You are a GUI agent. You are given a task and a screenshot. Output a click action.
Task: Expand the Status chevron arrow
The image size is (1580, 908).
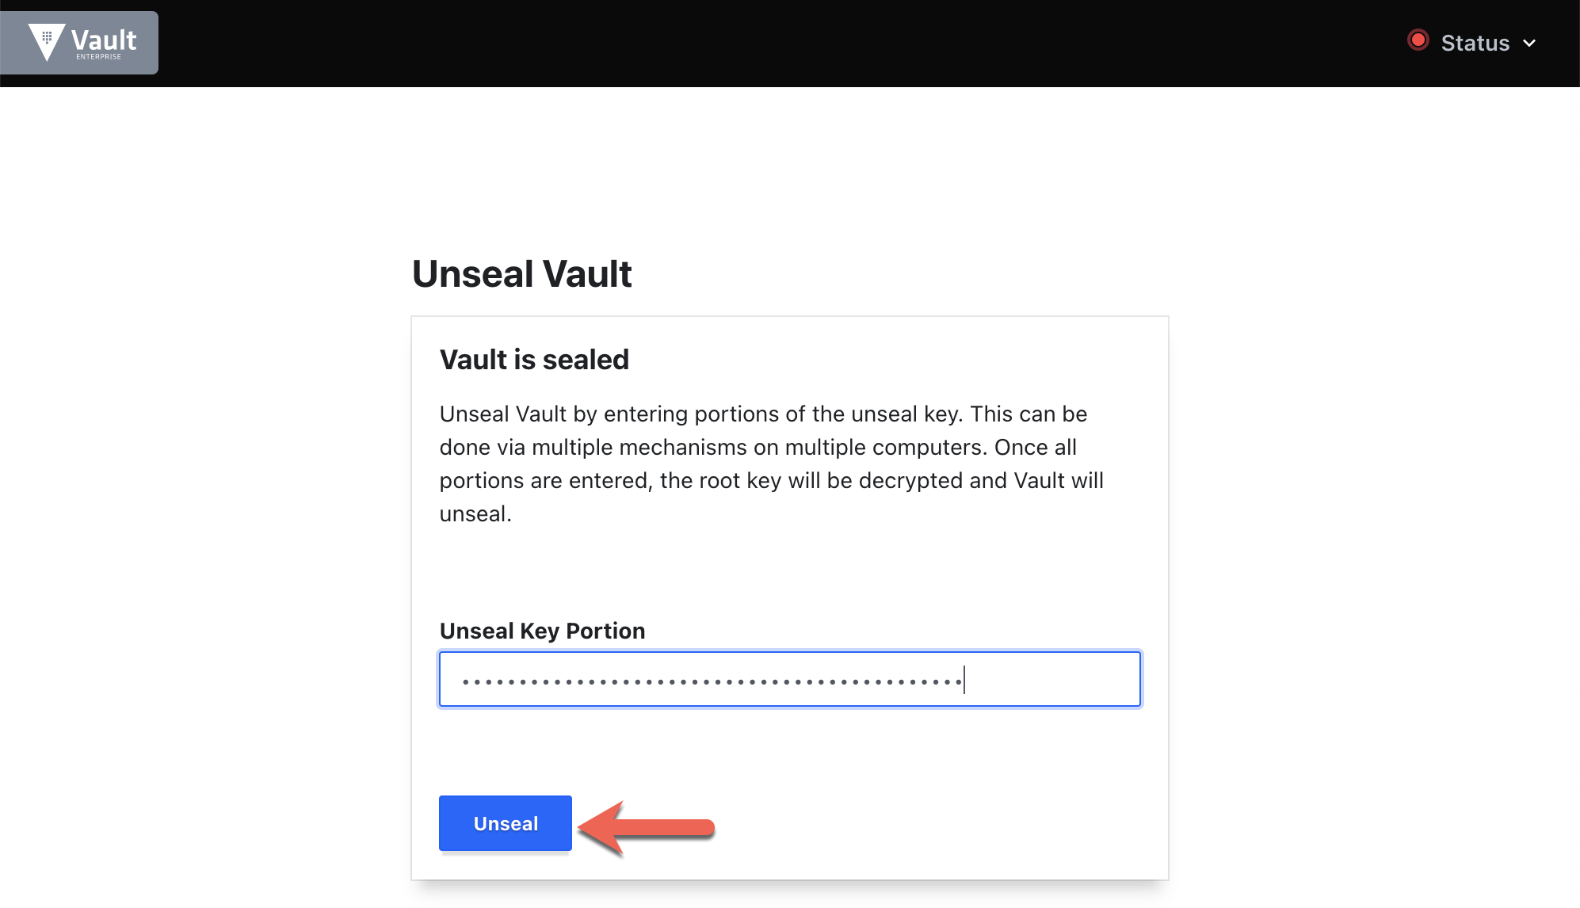[x=1529, y=43]
